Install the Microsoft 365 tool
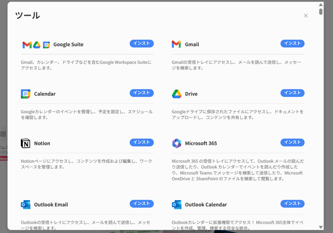This screenshot has width=333, height=233. (292, 142)
